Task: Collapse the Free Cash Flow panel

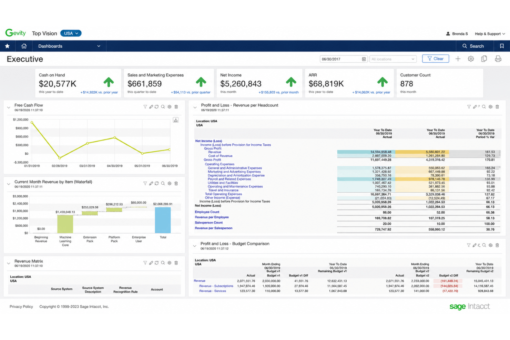Action: (x=9, y=107)
